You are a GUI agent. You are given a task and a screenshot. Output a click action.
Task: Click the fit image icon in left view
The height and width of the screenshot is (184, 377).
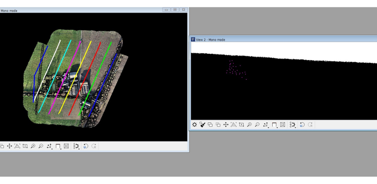17,146
